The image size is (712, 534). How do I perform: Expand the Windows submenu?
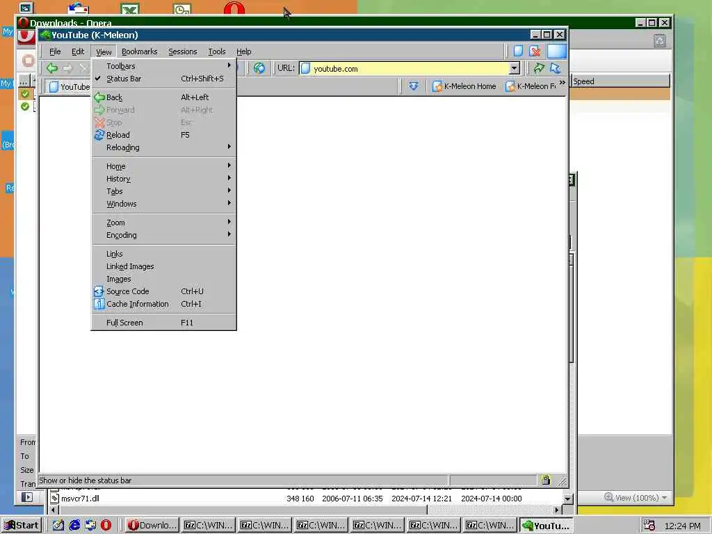pyautogui.click(x=164, y=204)
